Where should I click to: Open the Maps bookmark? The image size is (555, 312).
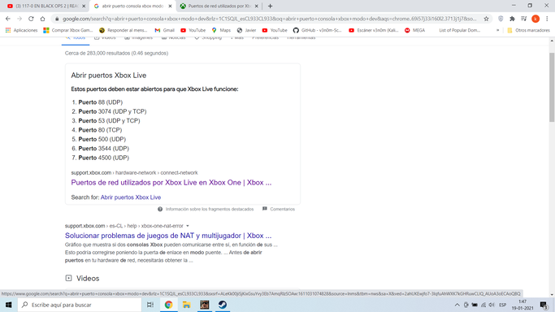(221, 30)
